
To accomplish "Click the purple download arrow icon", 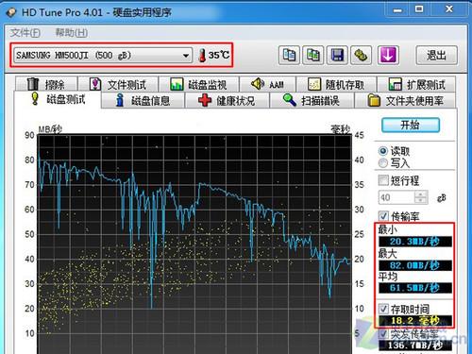I will (x=388, y=55).
